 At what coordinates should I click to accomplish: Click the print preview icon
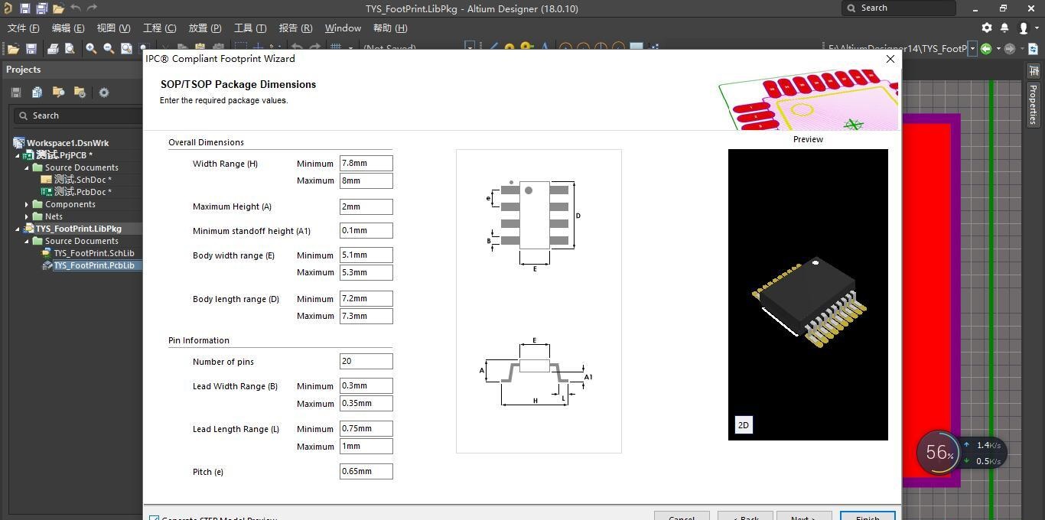(70, 49)
